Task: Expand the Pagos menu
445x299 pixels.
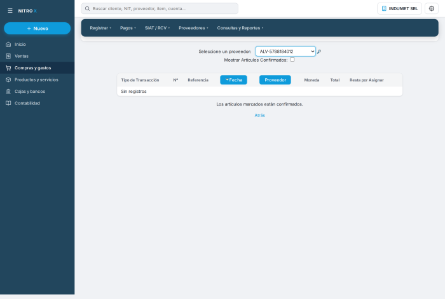Action: click(x=128, y=28)
